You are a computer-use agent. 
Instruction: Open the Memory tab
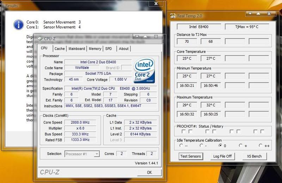click(x=95, y=49)
